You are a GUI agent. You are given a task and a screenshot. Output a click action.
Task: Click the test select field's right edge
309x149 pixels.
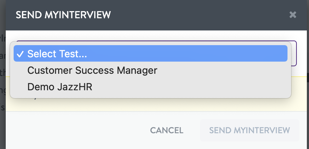294,54
